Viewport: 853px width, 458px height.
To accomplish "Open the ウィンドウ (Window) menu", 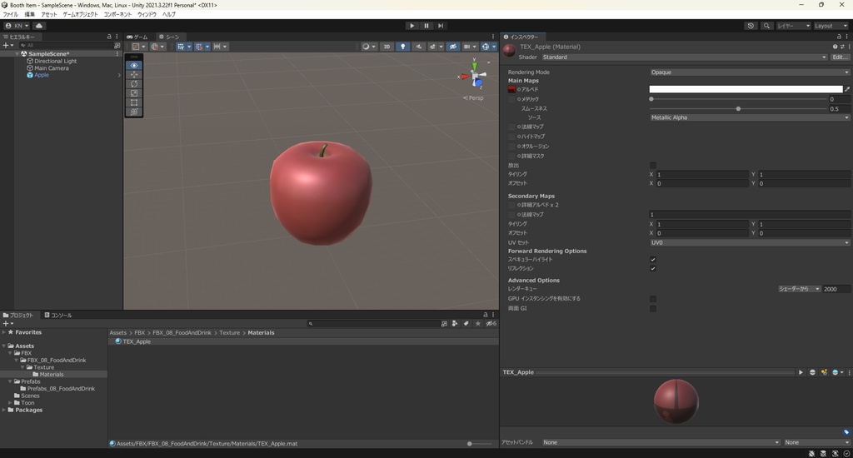I will [147, 15].
